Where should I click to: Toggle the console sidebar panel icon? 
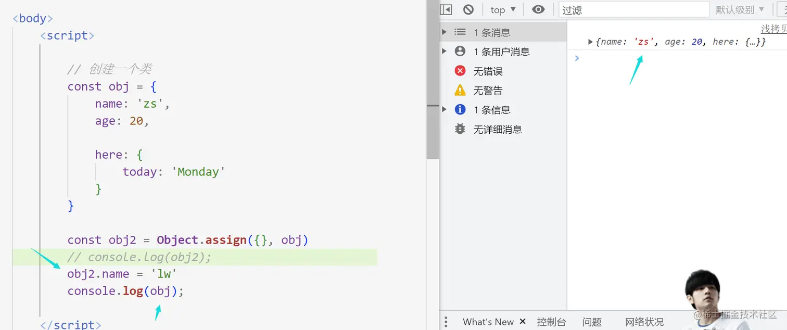tap(446, 9)
